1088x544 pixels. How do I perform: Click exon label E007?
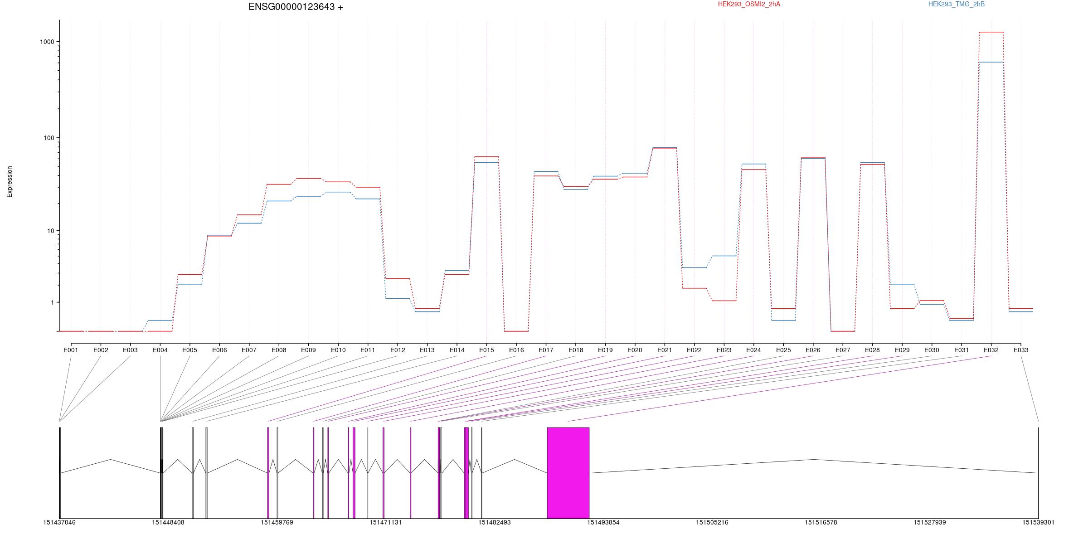(x=249, y=350)
